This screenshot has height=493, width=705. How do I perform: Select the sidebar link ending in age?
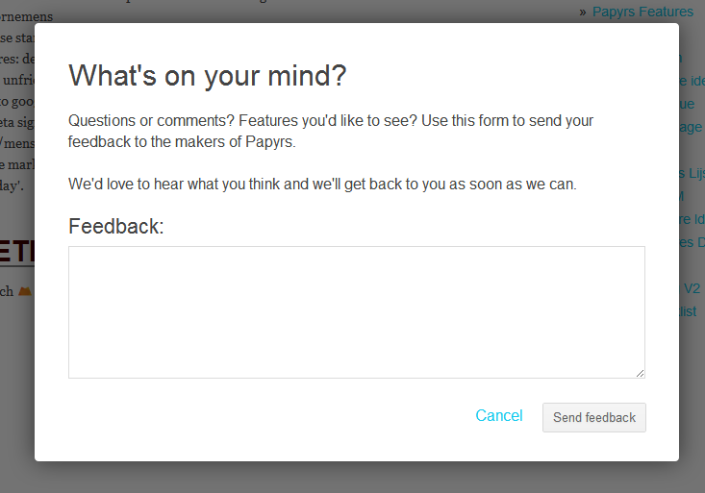(691, 128)
